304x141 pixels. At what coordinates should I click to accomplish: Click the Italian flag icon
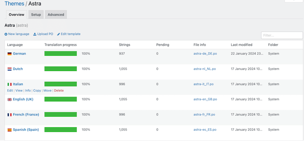click(9, 84)
